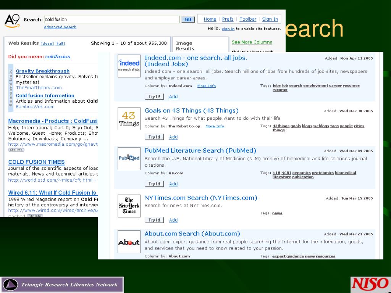Click the Site Info badge under Wired result
This screenshot has width=391, height=293.
(35, 216)
